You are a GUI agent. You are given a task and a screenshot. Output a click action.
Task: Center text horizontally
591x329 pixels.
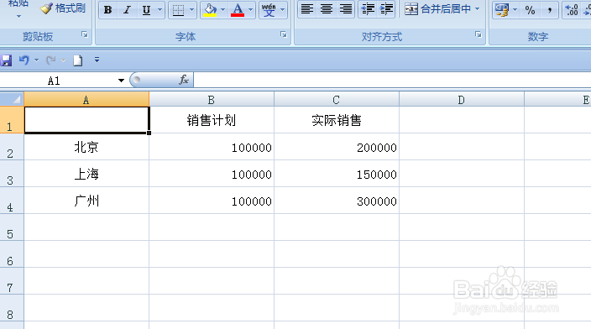[x=327, y=9]
